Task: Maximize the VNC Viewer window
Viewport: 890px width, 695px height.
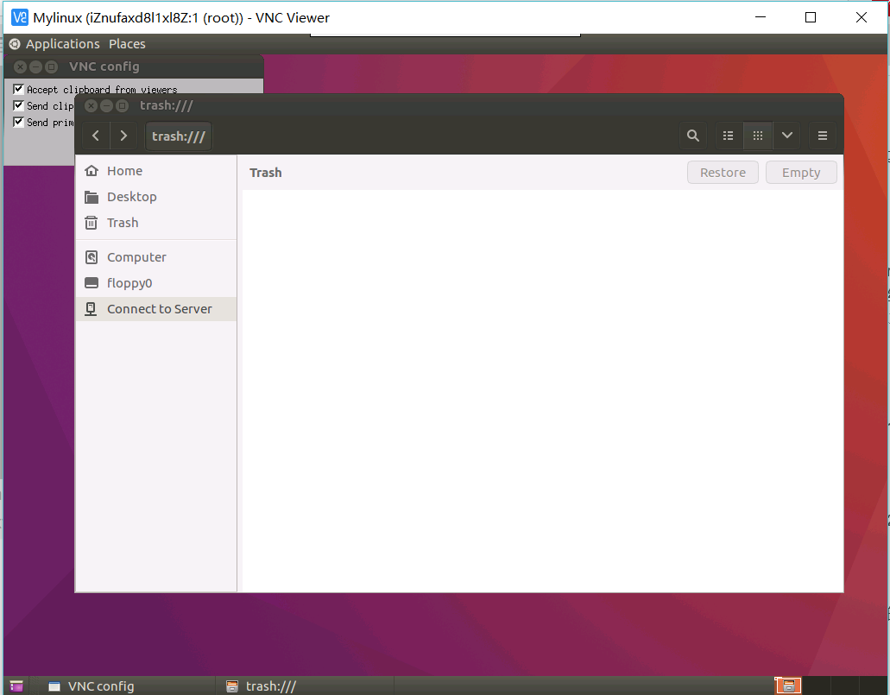Action: 811,17
